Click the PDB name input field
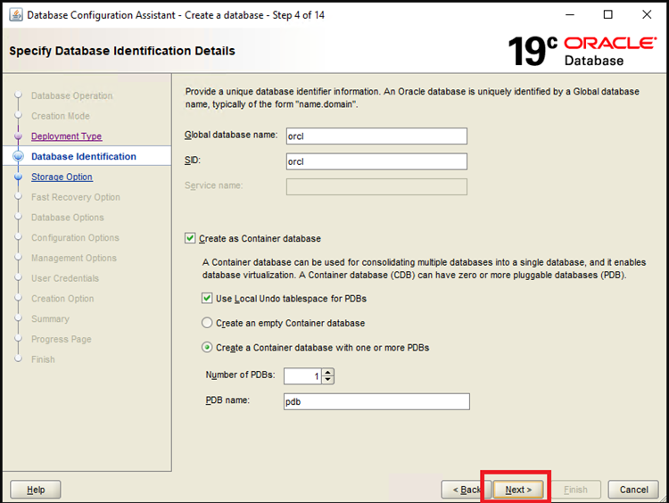The image size is (669, 503). [376, 401]
